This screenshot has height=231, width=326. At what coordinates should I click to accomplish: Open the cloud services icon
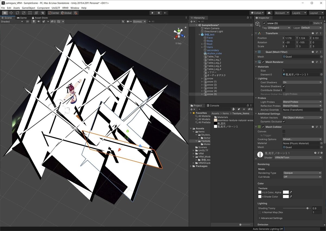269,13
